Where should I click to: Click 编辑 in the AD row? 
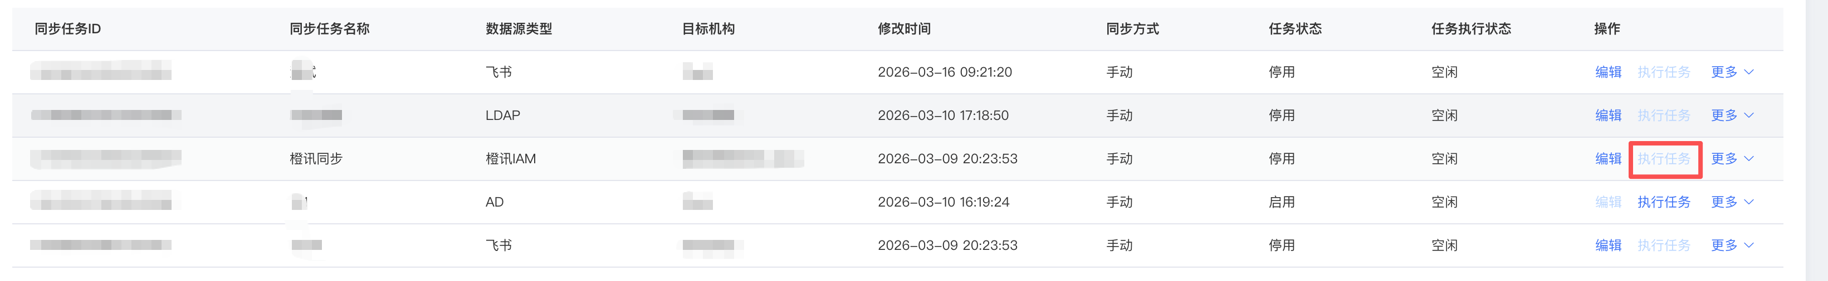point(1607,202)
